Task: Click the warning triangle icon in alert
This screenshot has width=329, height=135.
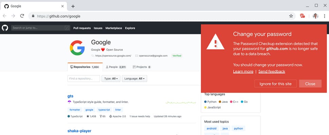Action: click(215, 42)
